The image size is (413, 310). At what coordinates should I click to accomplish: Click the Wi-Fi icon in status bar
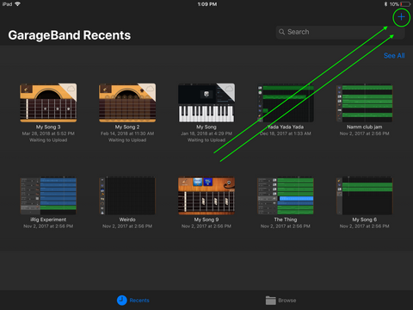(x=17, y=4)
